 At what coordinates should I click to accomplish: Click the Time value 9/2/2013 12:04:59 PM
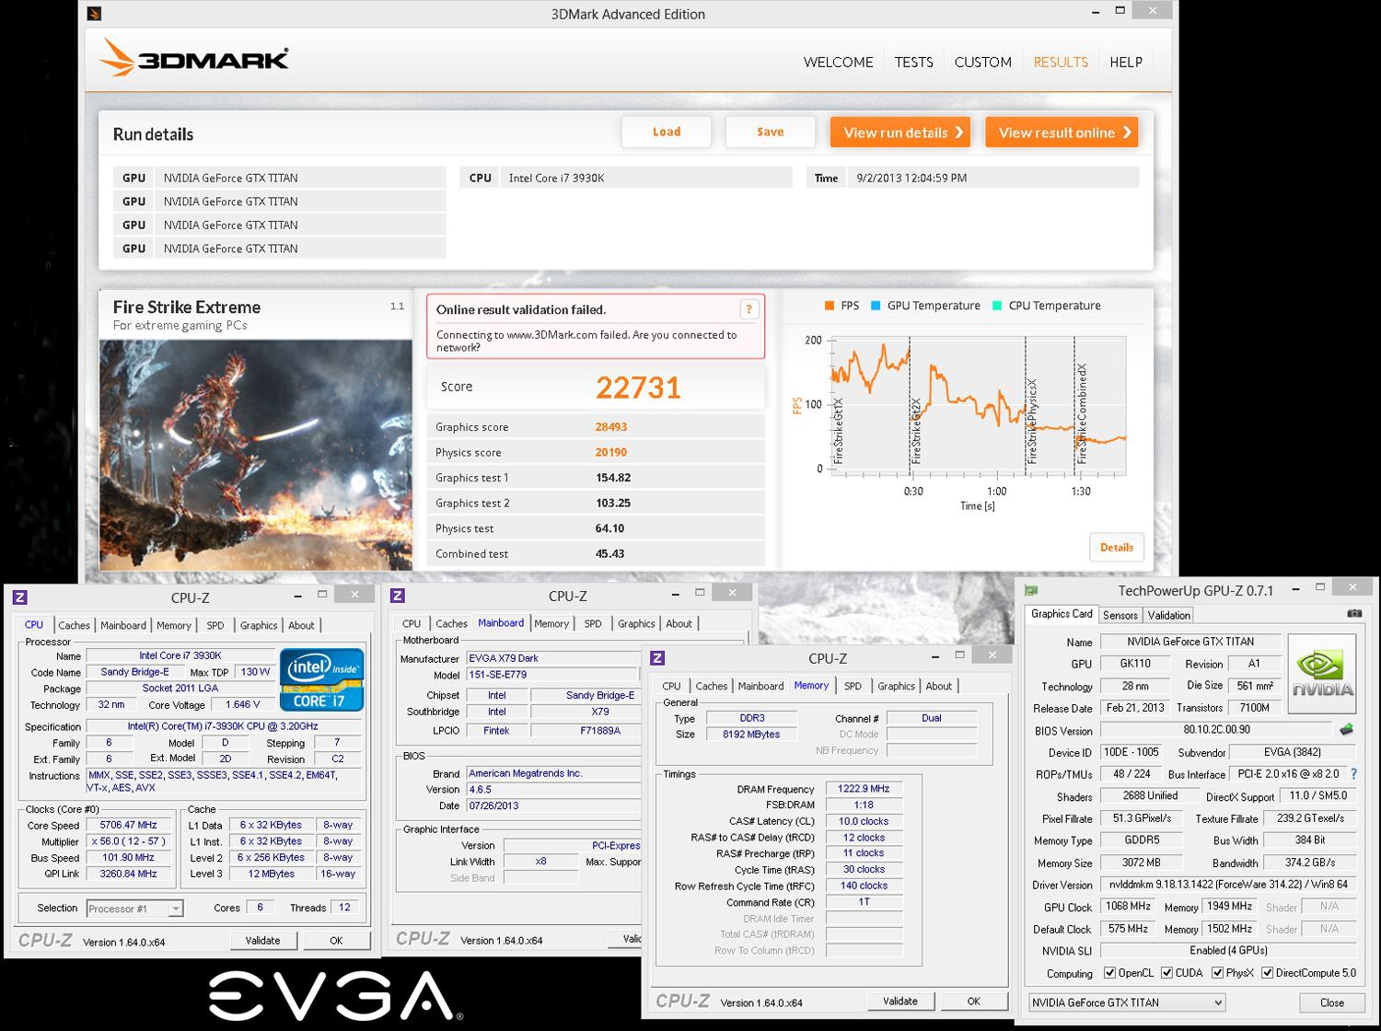(x=911, y=178)
